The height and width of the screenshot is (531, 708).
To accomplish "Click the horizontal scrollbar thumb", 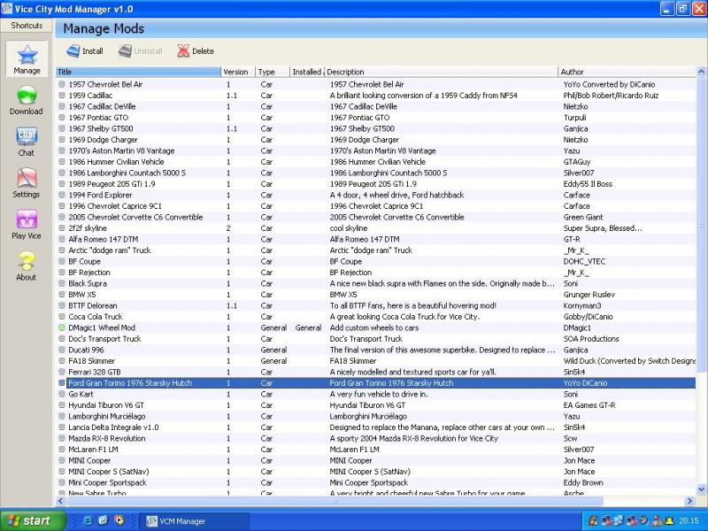I will point(335,501).
